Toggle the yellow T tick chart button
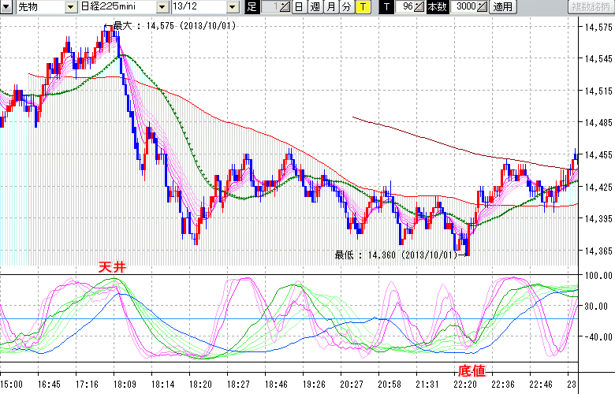615x394 pixels. coord(363,7)
